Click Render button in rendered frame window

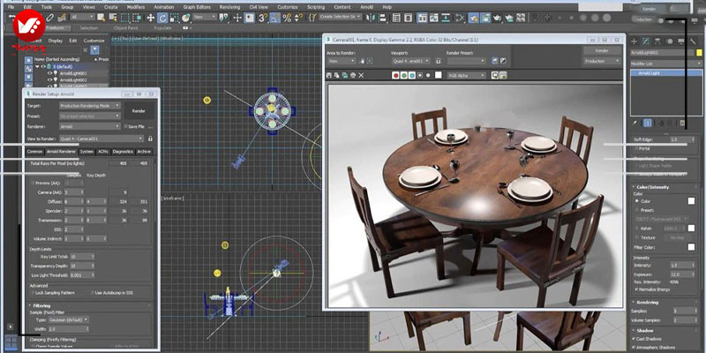602,50
